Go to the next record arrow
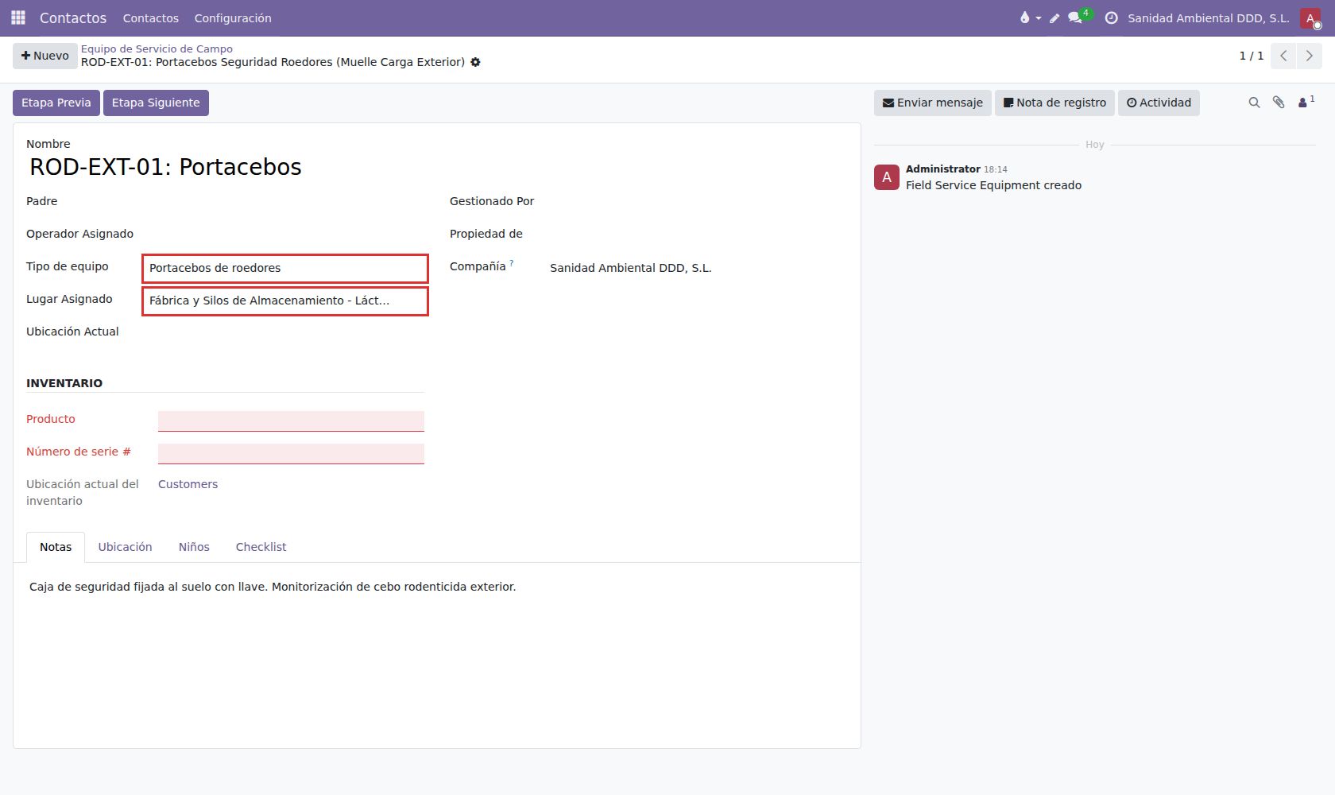The height and width of the screenshot is (795, 1335). coord(1309,56)
